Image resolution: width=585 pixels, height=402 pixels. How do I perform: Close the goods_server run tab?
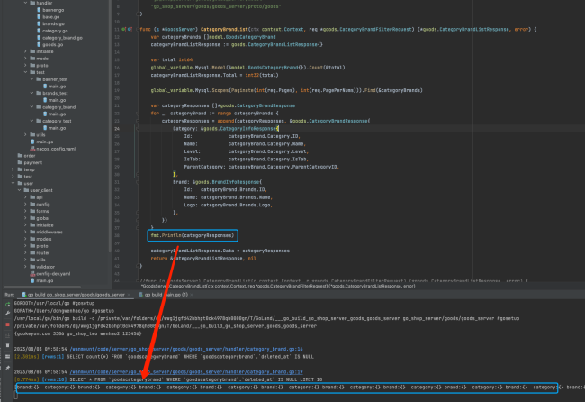click(129, 295)
